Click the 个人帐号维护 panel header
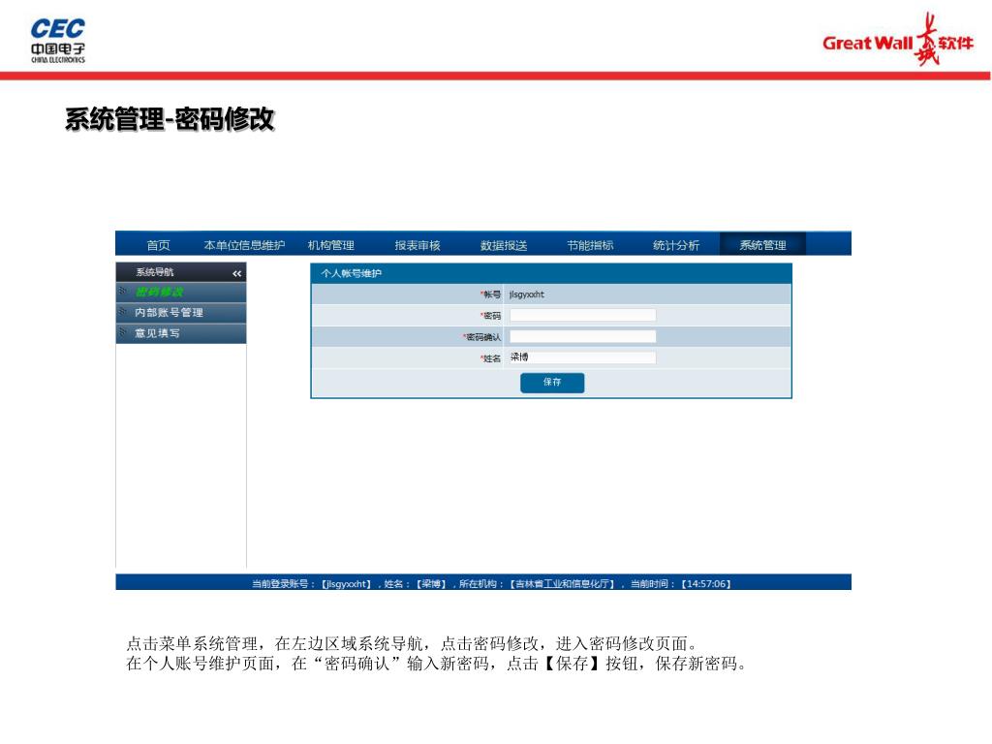This screenshot has width=992, height=744. coord(551,273)
